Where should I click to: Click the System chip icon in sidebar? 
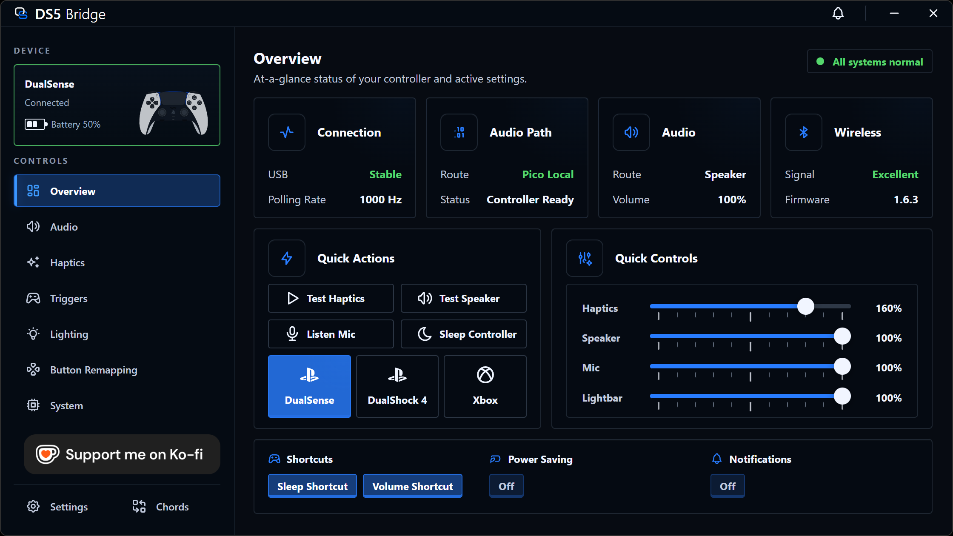pyautogui.click(x=33, y=405)
